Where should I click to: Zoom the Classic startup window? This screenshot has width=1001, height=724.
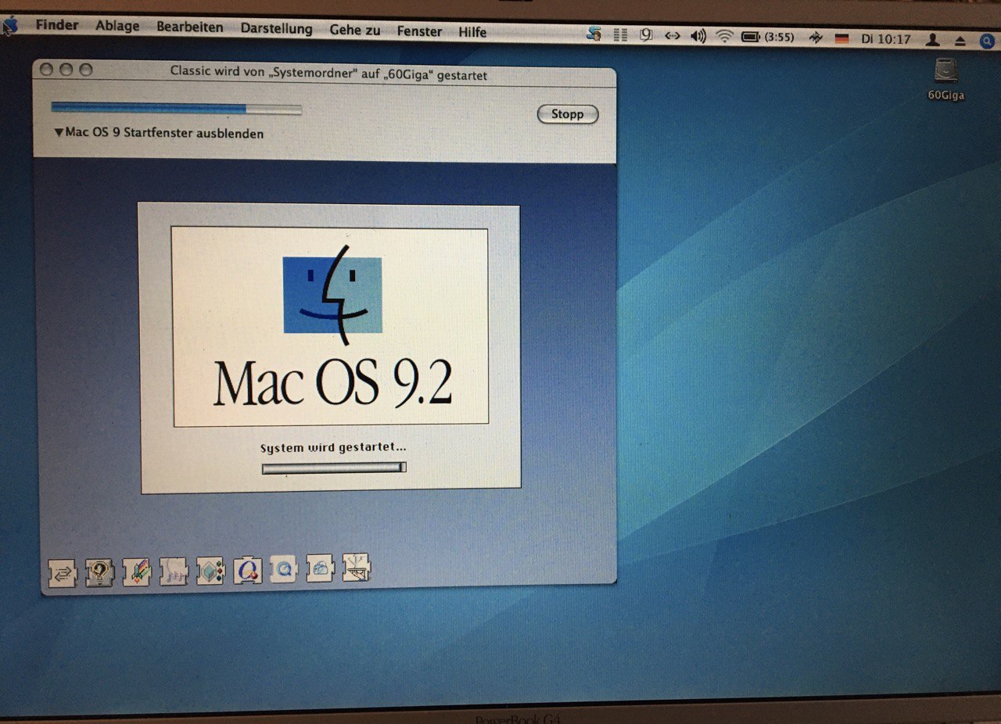(86, 70)
